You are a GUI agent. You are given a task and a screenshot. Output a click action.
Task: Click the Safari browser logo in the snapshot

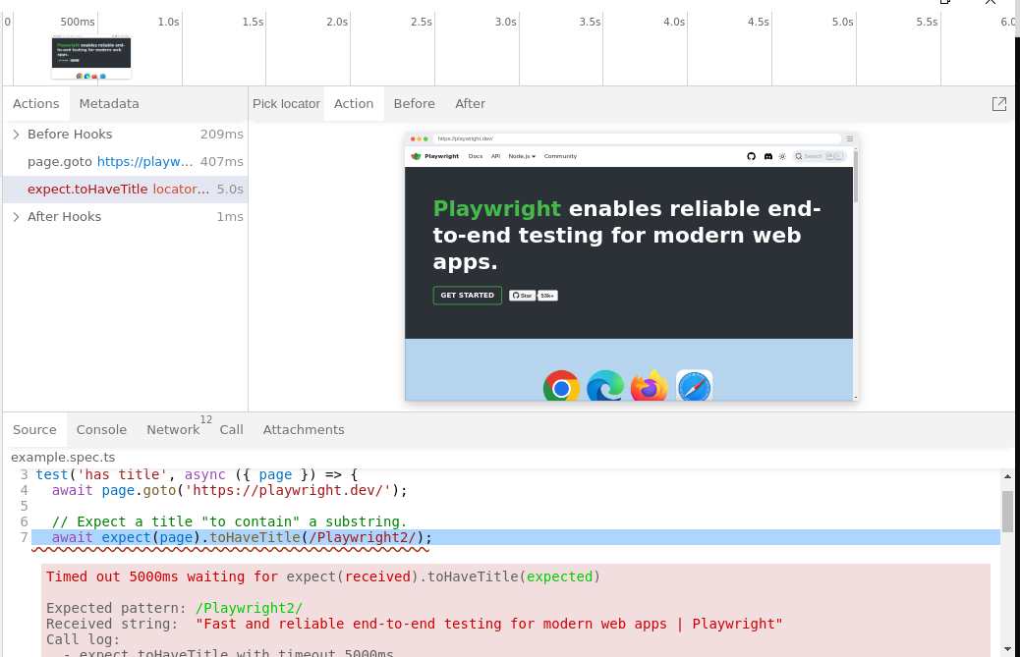694,386
